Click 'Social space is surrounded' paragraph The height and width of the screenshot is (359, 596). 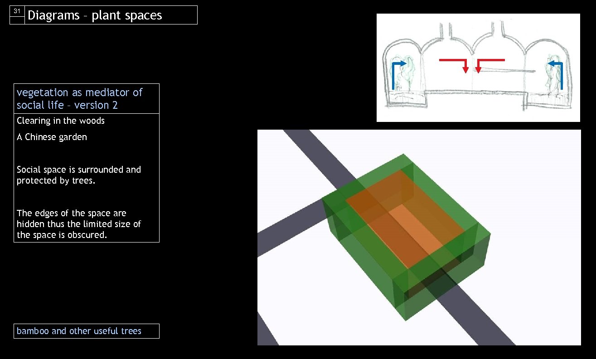tap(78, 175)
